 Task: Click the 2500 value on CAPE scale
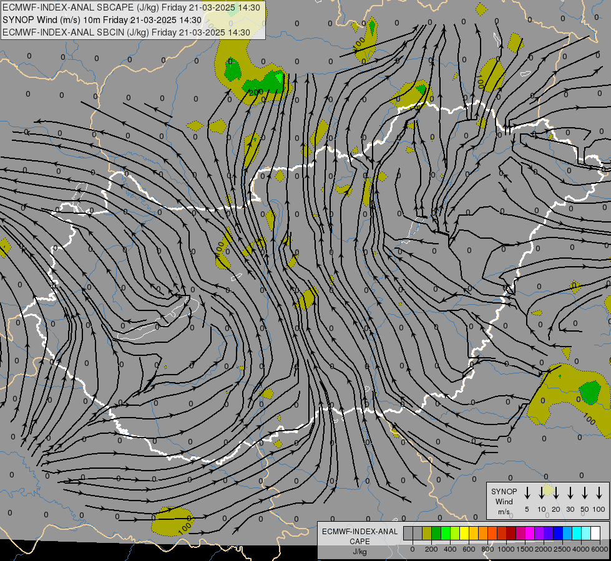(x=562, y=549)
